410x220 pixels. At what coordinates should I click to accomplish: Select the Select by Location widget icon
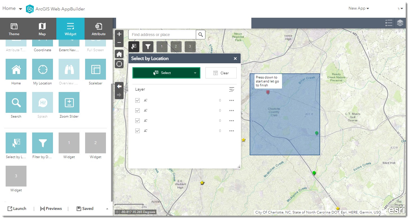16,143
